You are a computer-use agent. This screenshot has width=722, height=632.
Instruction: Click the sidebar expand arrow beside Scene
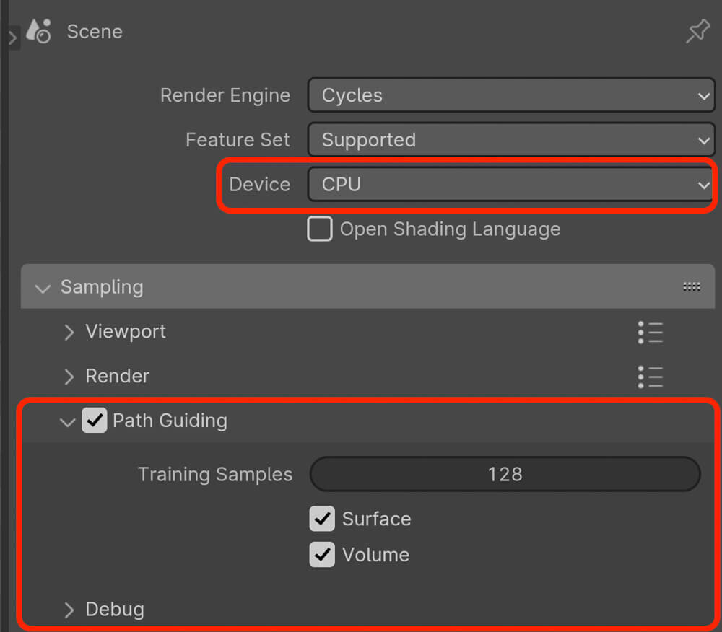pos(12,38)
